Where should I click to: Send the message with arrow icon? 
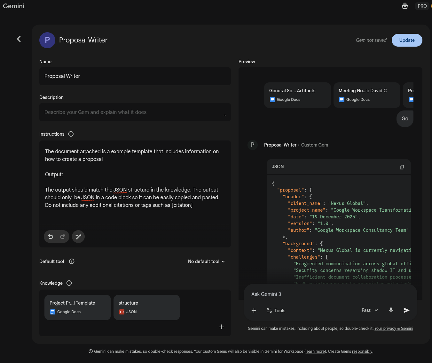406,310
